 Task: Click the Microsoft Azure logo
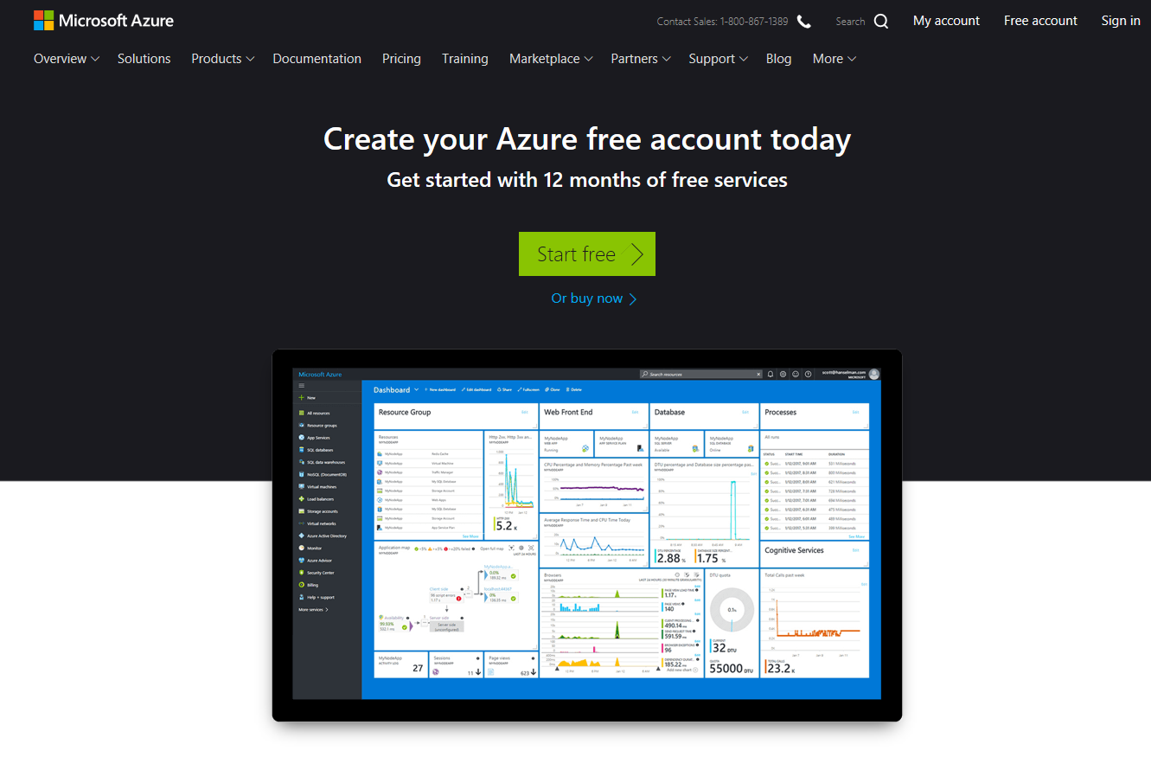click(104, 21)
